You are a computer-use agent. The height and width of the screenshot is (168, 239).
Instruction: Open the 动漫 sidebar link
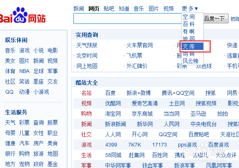pyautogui.click(x=25, y=92)
